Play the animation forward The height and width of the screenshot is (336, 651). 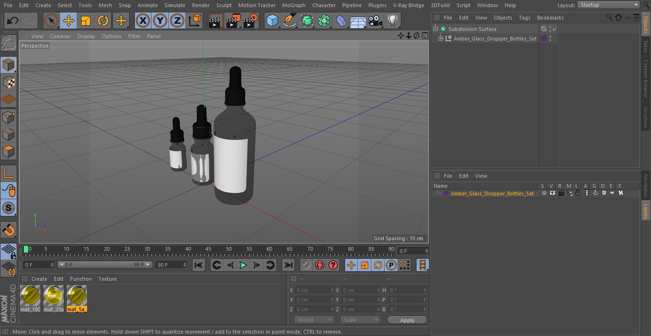coord(243,265)
